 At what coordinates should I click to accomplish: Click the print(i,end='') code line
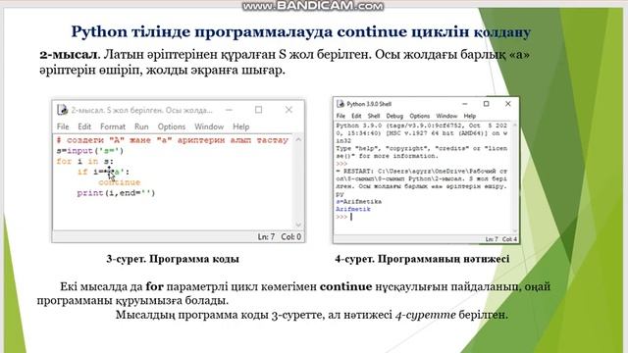pyautogui.click(x=116, y=193)
